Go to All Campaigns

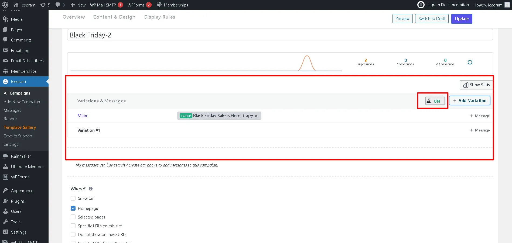point(17,93)
